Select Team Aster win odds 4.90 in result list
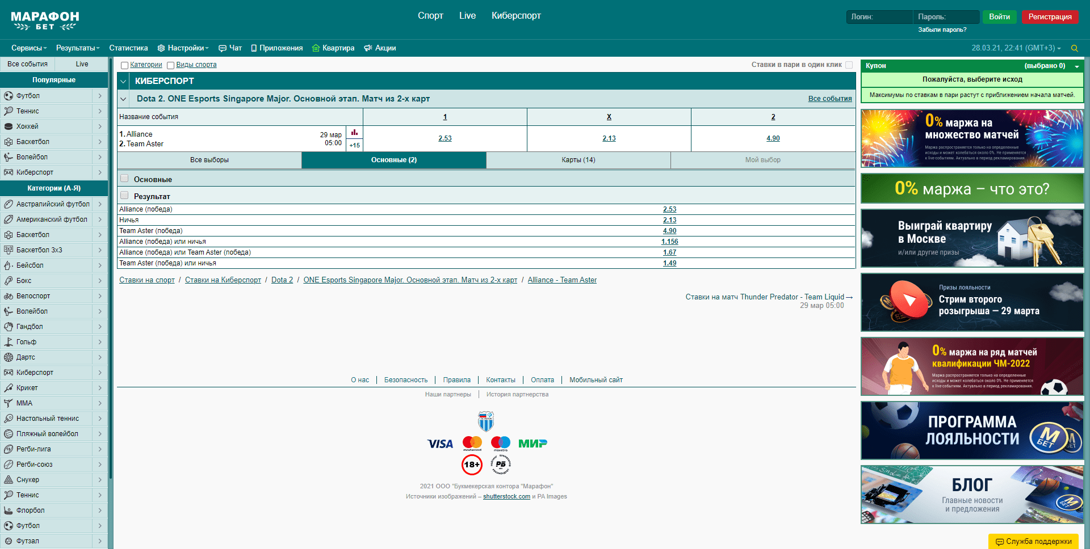 [670, 231]
